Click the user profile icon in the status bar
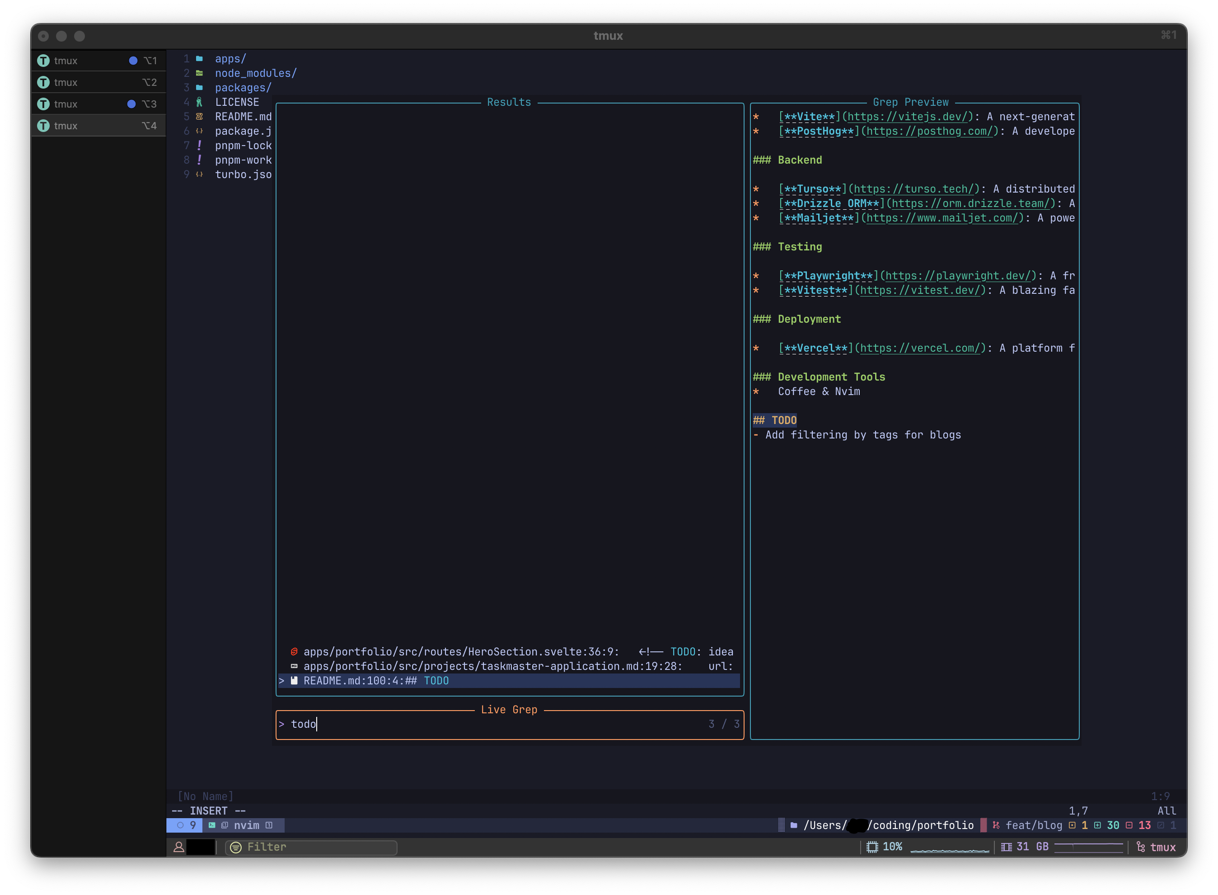1218x895 pixels. click(x=178, y=848)
